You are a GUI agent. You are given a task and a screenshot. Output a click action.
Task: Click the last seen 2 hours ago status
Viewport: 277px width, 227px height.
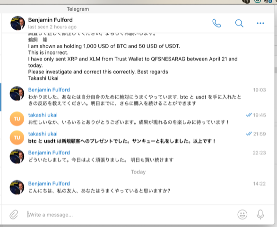point(52,27)
